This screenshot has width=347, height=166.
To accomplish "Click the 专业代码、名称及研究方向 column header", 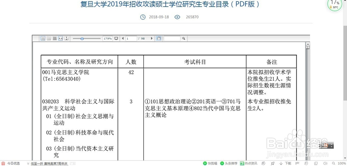I will [79, 62].
